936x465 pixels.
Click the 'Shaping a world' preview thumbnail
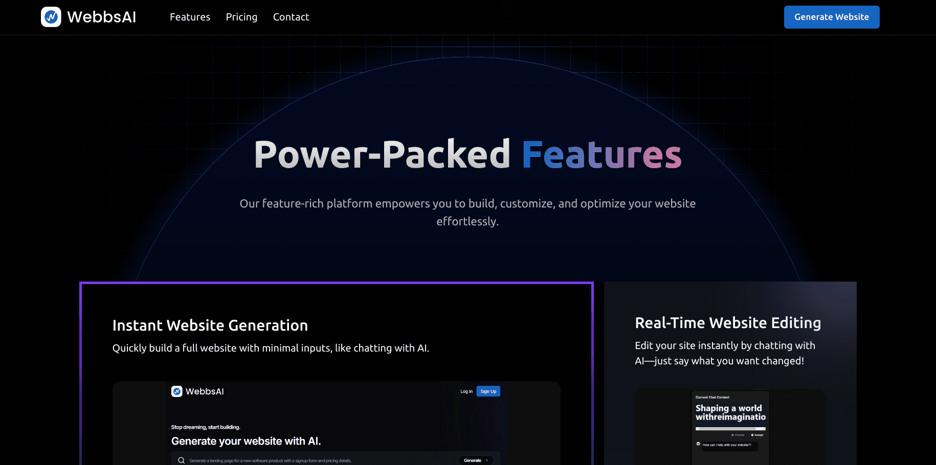click(x=730, y=412)
